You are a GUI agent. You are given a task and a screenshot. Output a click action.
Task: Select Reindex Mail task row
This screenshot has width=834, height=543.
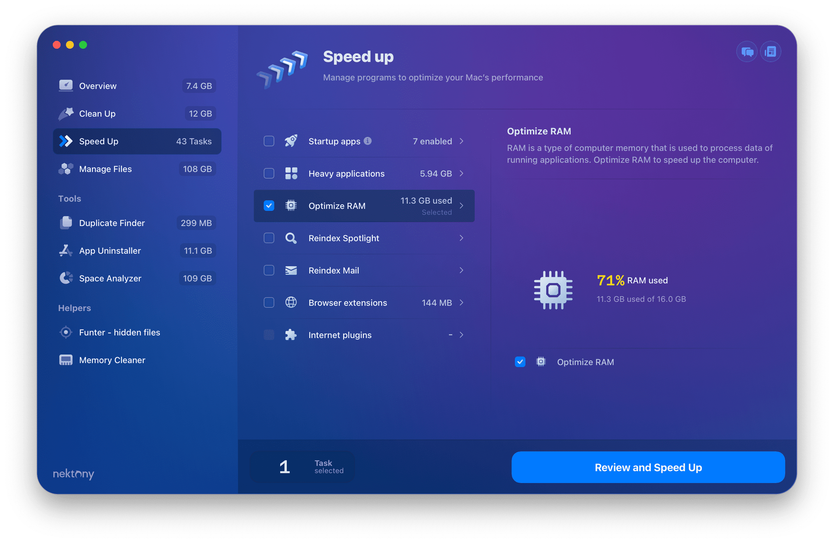click(362, 270)
